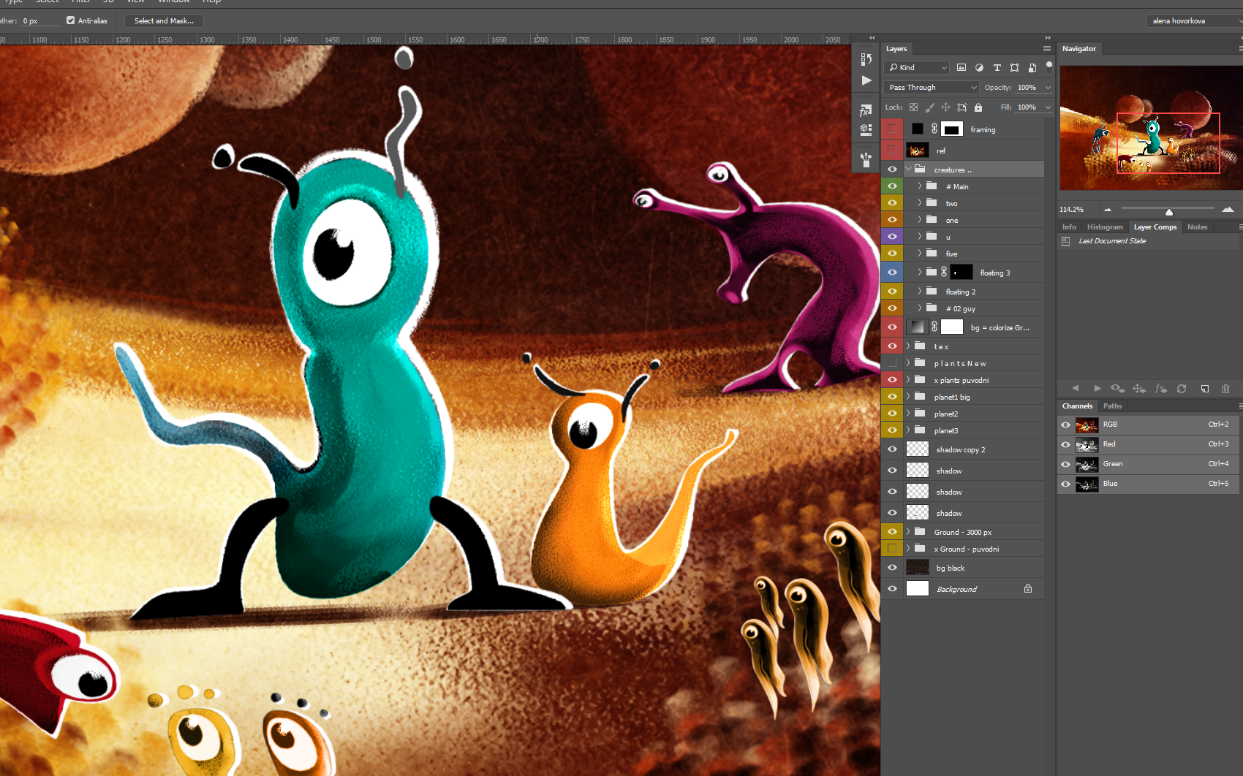Filter layers by shape layers icon

pyautogui.click(x=1014, y=67)
